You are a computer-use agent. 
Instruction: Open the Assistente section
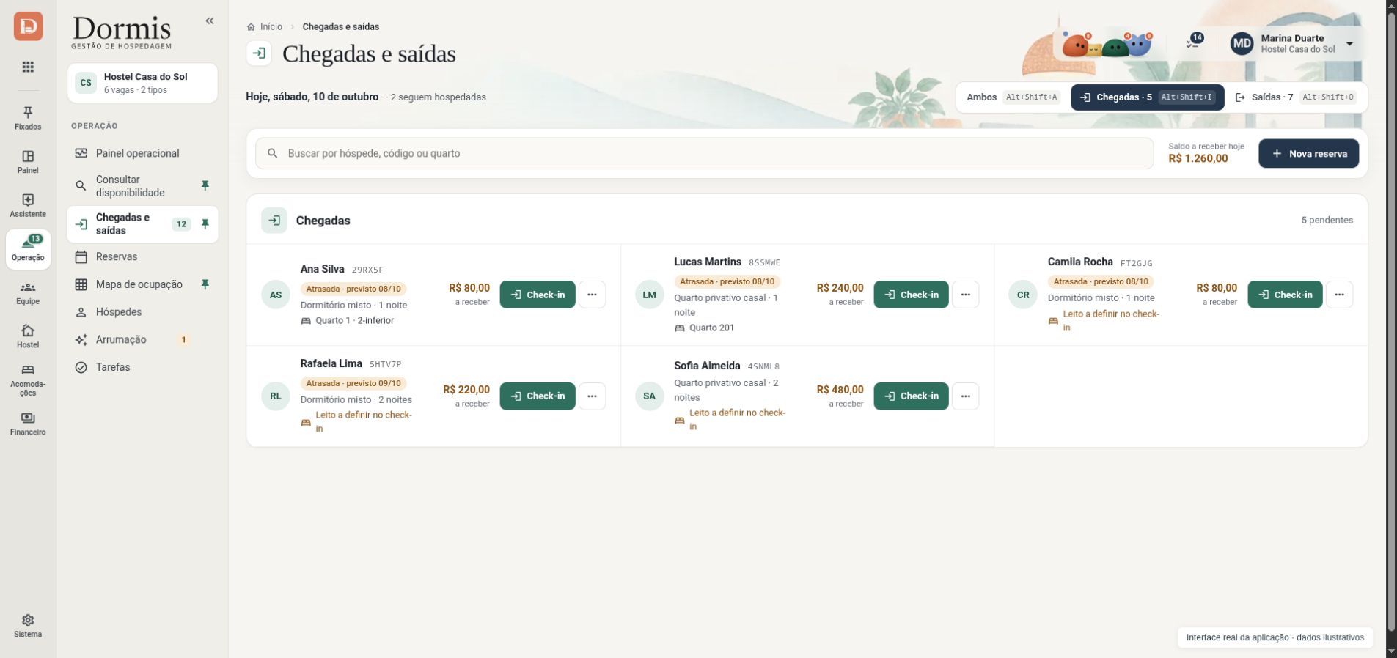click(x=28, y=206)
